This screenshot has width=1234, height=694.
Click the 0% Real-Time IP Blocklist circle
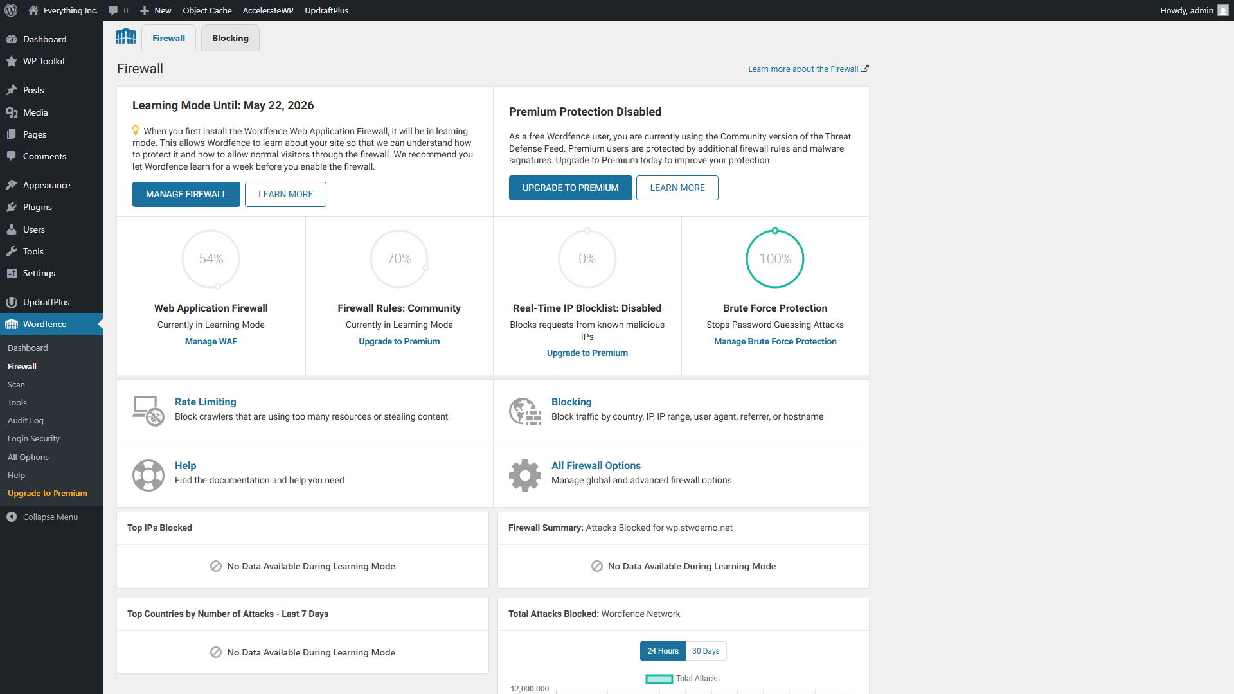(x=587, y=259)
